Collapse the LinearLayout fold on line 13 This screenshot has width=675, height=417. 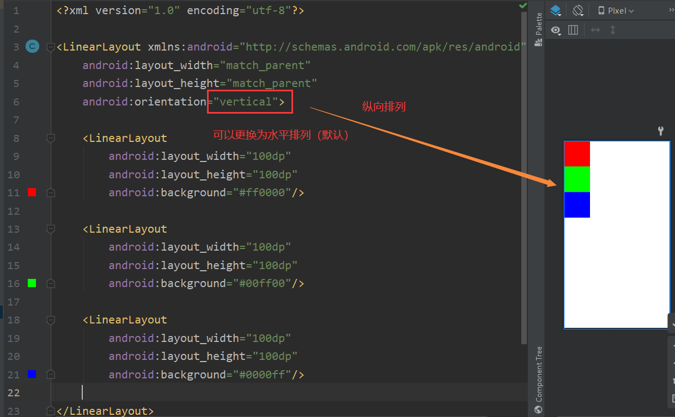[x=51, y=229]
